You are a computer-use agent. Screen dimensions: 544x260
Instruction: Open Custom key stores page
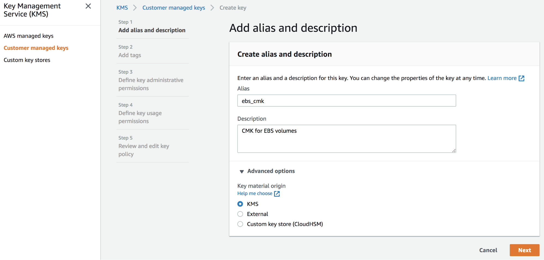(x=27, y=60)
